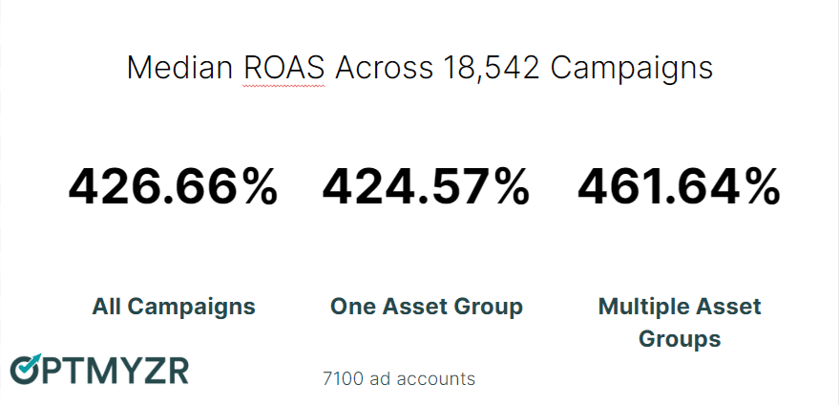This screenshot has height=405, width=839.
Task: Click the PTMYZR wordmark text
Action: [x=117, y=371]
